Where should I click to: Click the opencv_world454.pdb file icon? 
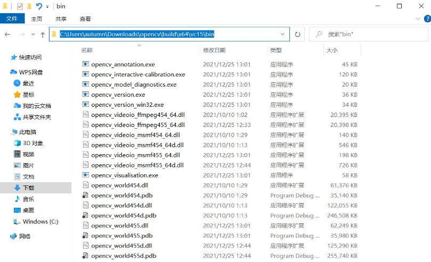coord(85,195)
